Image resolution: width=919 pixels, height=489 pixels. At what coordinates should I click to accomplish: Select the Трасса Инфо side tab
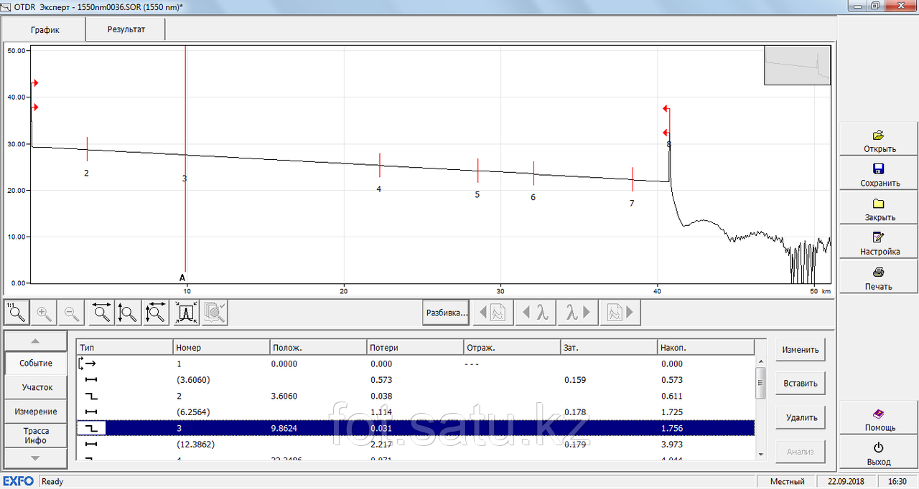(36, 435)
